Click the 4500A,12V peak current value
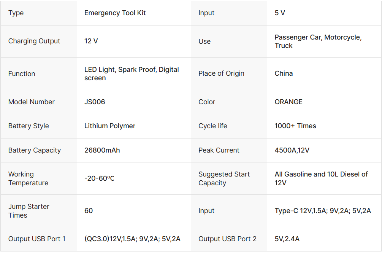The image size is (382, 253). [x=292, y=150]
